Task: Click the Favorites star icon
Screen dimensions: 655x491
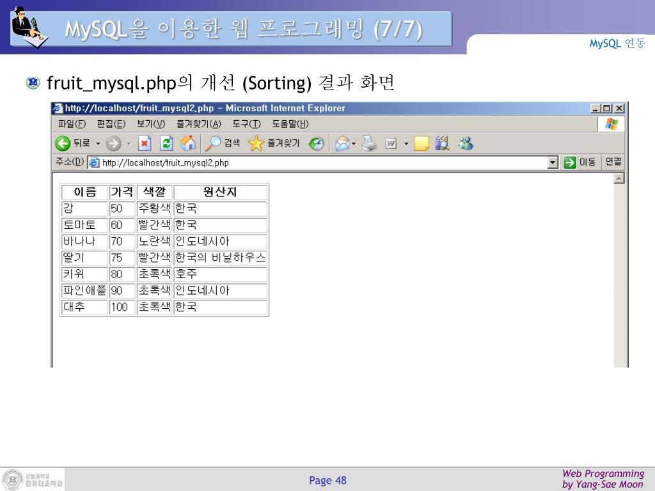Action: click(x=256, y=144)
